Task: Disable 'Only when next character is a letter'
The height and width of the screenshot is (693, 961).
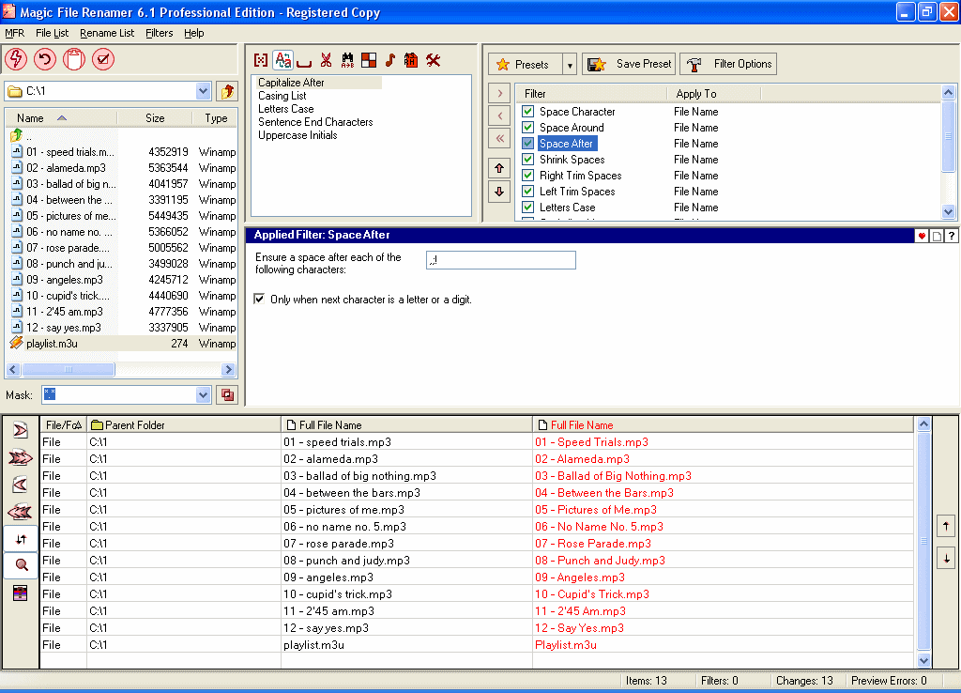Action: point(260,300)
